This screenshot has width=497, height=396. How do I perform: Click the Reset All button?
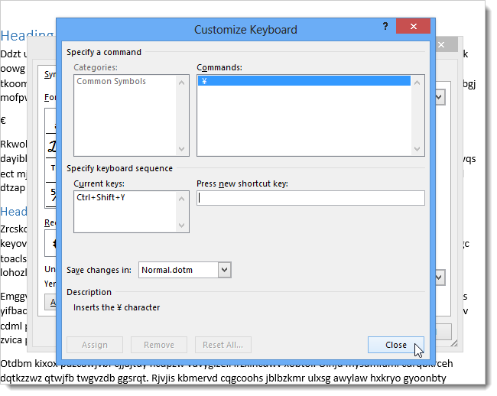pyautogui.click(x=223, y=345)
